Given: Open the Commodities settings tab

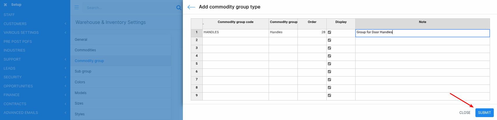Looking at the screenshot, I should tap(85, 50).
